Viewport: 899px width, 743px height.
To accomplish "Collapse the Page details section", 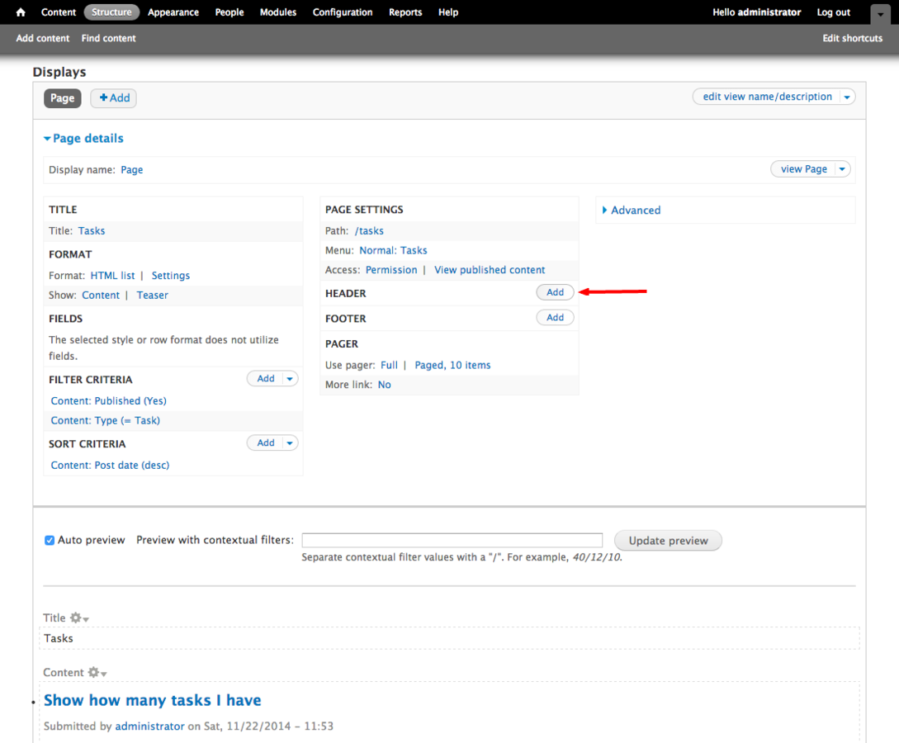I will pos(83,138).
